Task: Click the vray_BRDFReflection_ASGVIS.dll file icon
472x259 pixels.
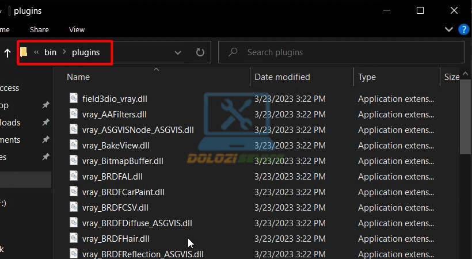Action: click(x=74, y=253)
